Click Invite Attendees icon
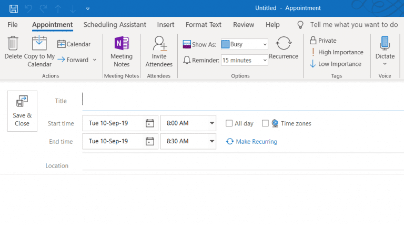 coord(159,43)
